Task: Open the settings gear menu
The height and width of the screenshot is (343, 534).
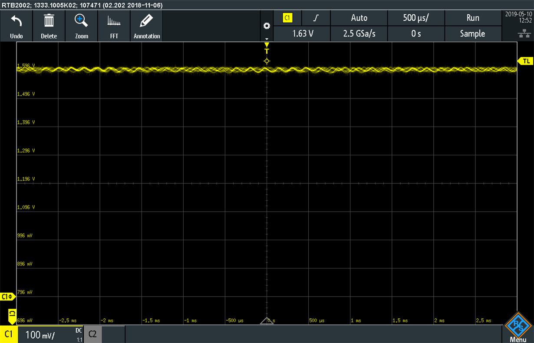Action: tap(267, 26)
